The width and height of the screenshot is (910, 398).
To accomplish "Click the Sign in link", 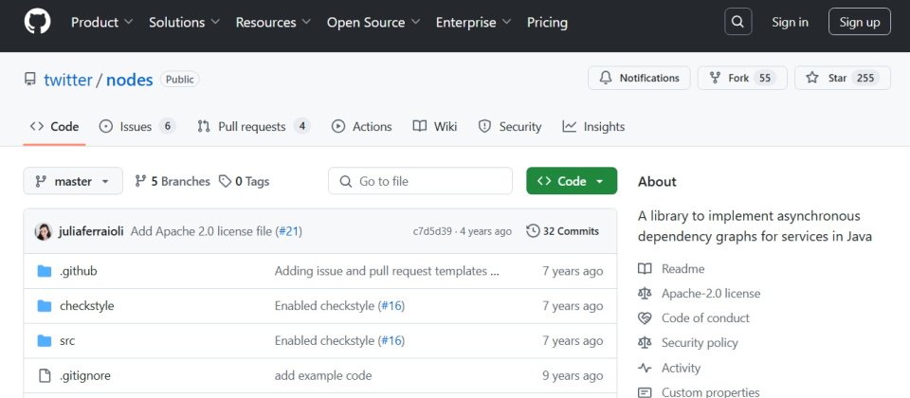I will point(790,22).
